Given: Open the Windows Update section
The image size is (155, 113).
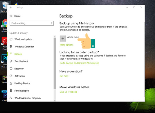Looking at the screenshot, I should 23,39.
